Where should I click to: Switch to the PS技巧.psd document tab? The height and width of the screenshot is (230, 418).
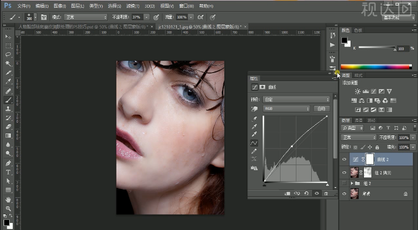click(83, 27)
